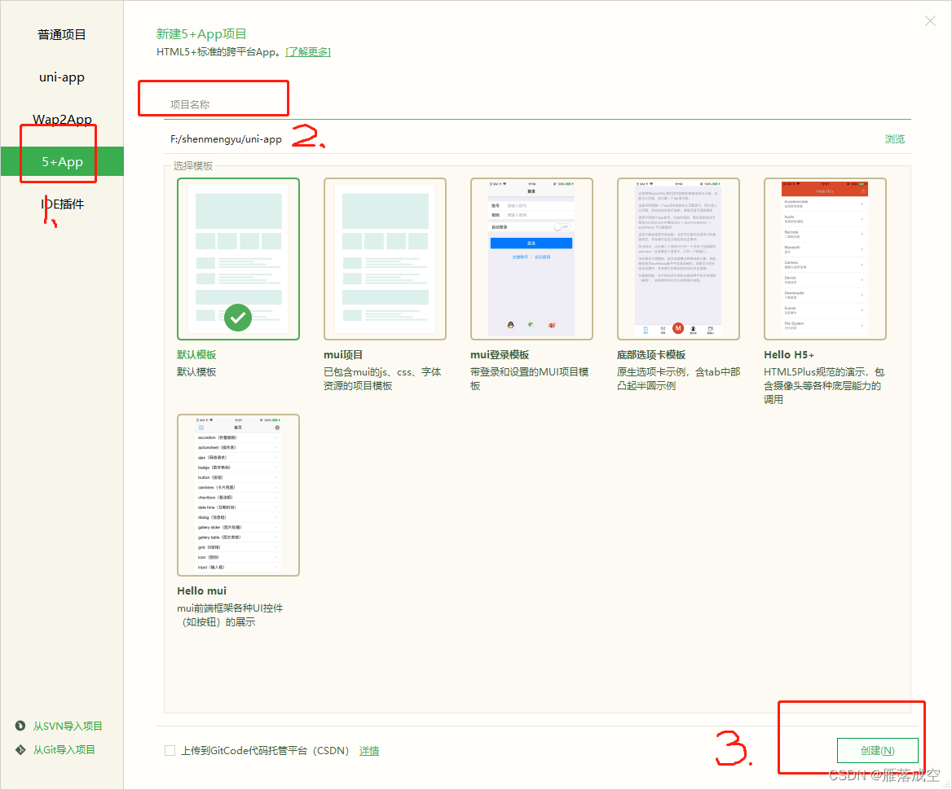Viewport: 952px width, 790px height.
Task: Select the Hello mui template
Action: pyautogui.click(x=238, y=494)
